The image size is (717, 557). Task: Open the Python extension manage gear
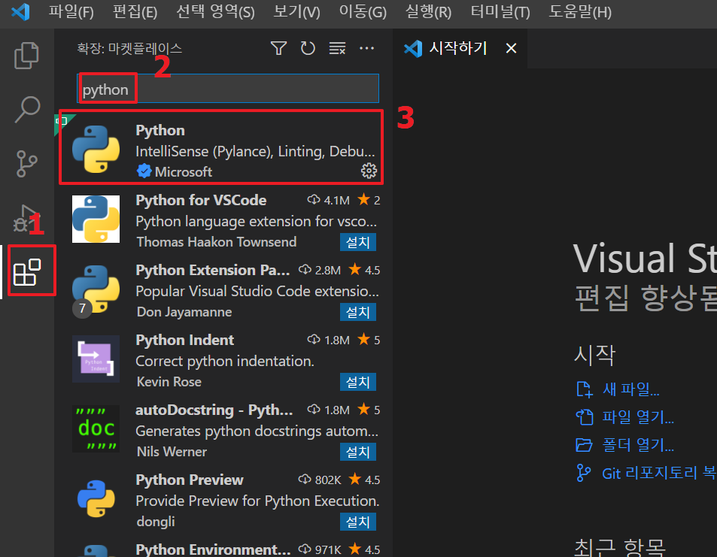pyautogui.click(x=369, y=171)
